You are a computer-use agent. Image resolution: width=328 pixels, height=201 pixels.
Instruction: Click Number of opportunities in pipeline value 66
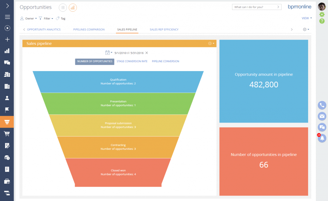264,165
